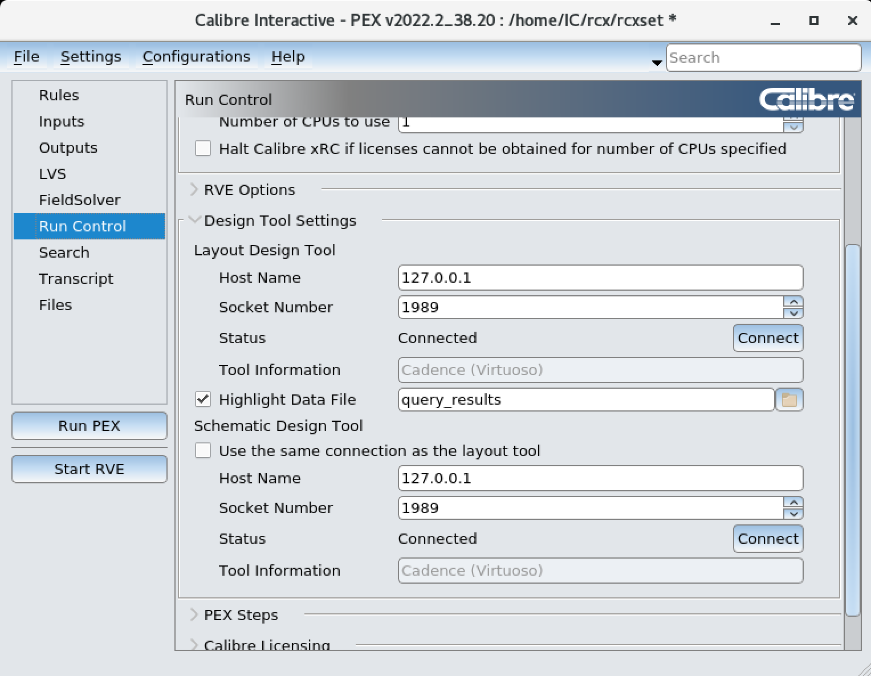Connect to the Layout Design Tool
Image resolution: width=871 pixels, height=676 pixels.
click(768, 338)
